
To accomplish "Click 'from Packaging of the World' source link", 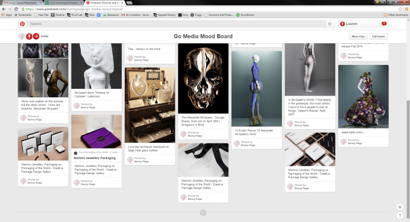I will point(99,152).
